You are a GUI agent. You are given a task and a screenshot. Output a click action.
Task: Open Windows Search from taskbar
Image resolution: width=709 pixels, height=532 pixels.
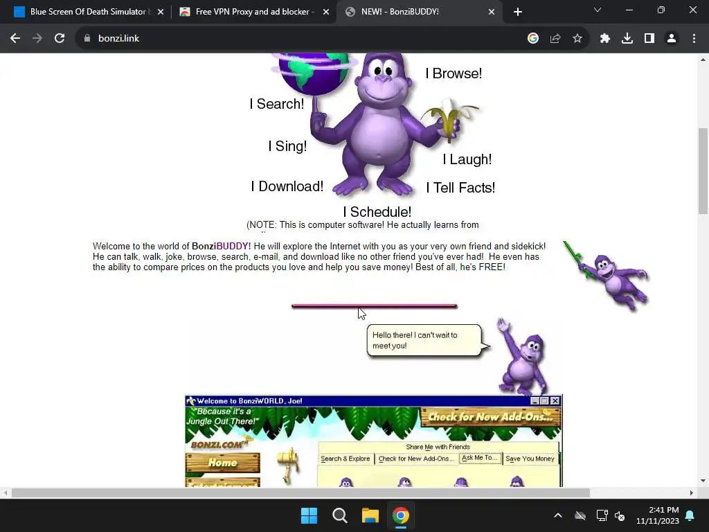coord(339,515)
